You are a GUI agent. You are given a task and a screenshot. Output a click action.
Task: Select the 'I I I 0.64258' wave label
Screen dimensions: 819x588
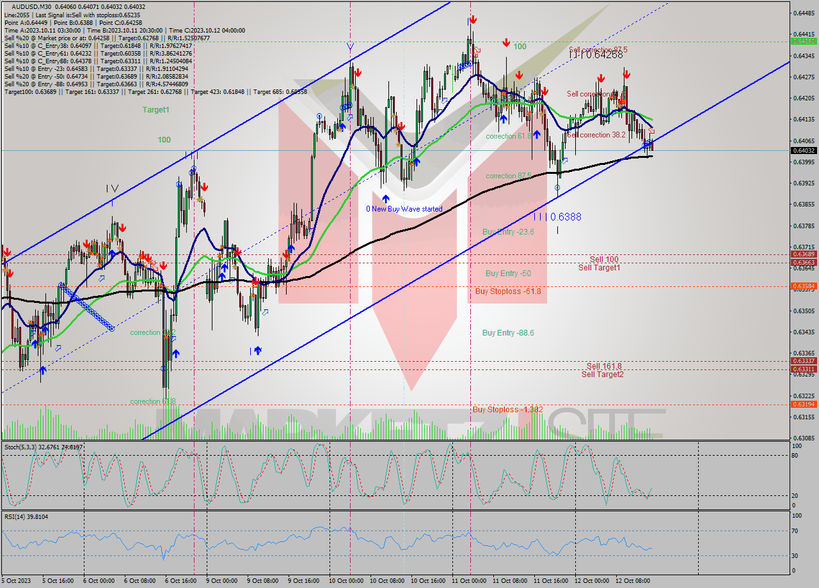pyautogui.click(x=596, y=55)
